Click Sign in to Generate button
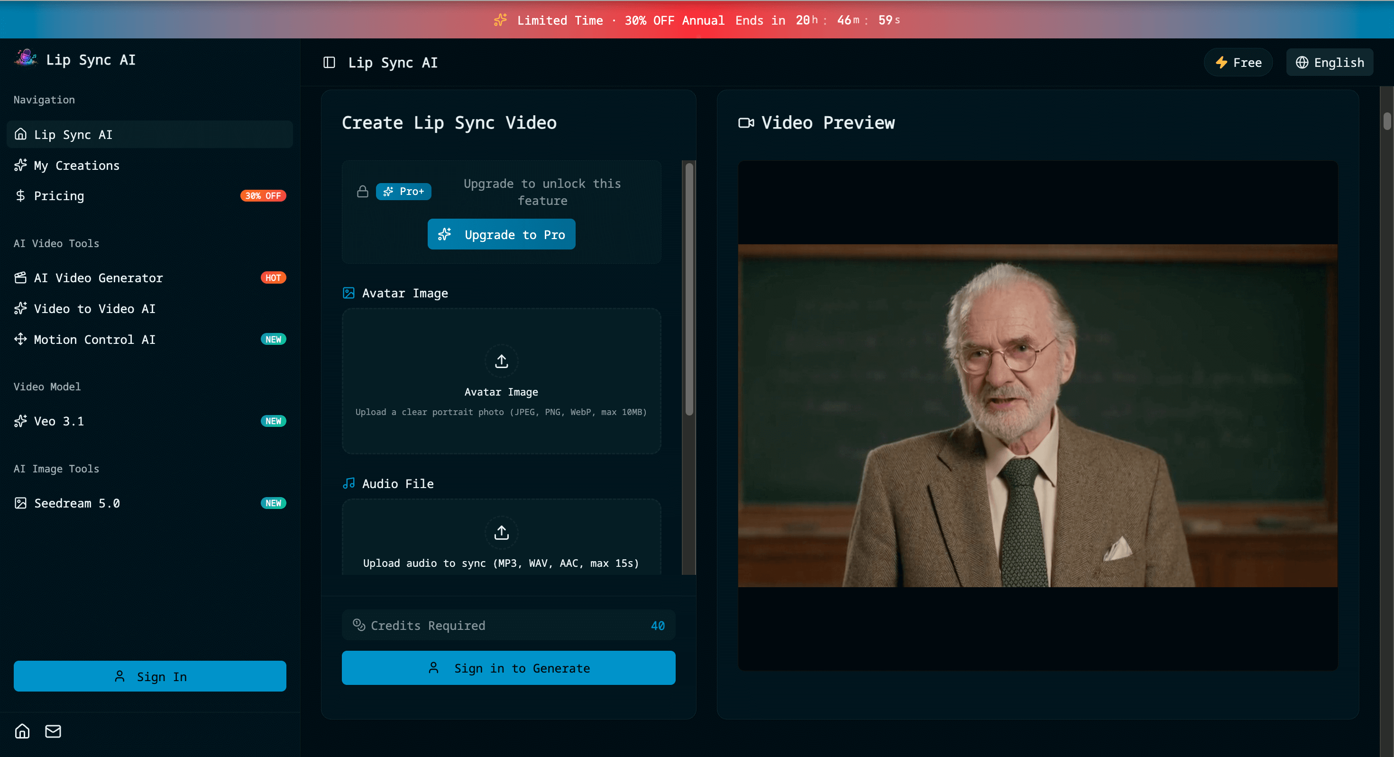 (508, 668)
